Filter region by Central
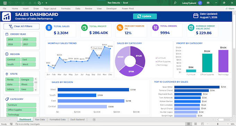 [13, 59]
